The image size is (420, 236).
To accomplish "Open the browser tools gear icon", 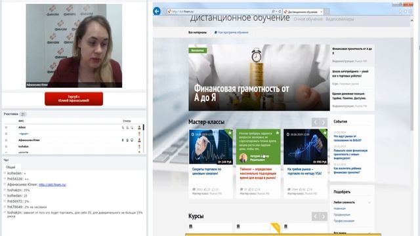I will [x=410, y=12].
